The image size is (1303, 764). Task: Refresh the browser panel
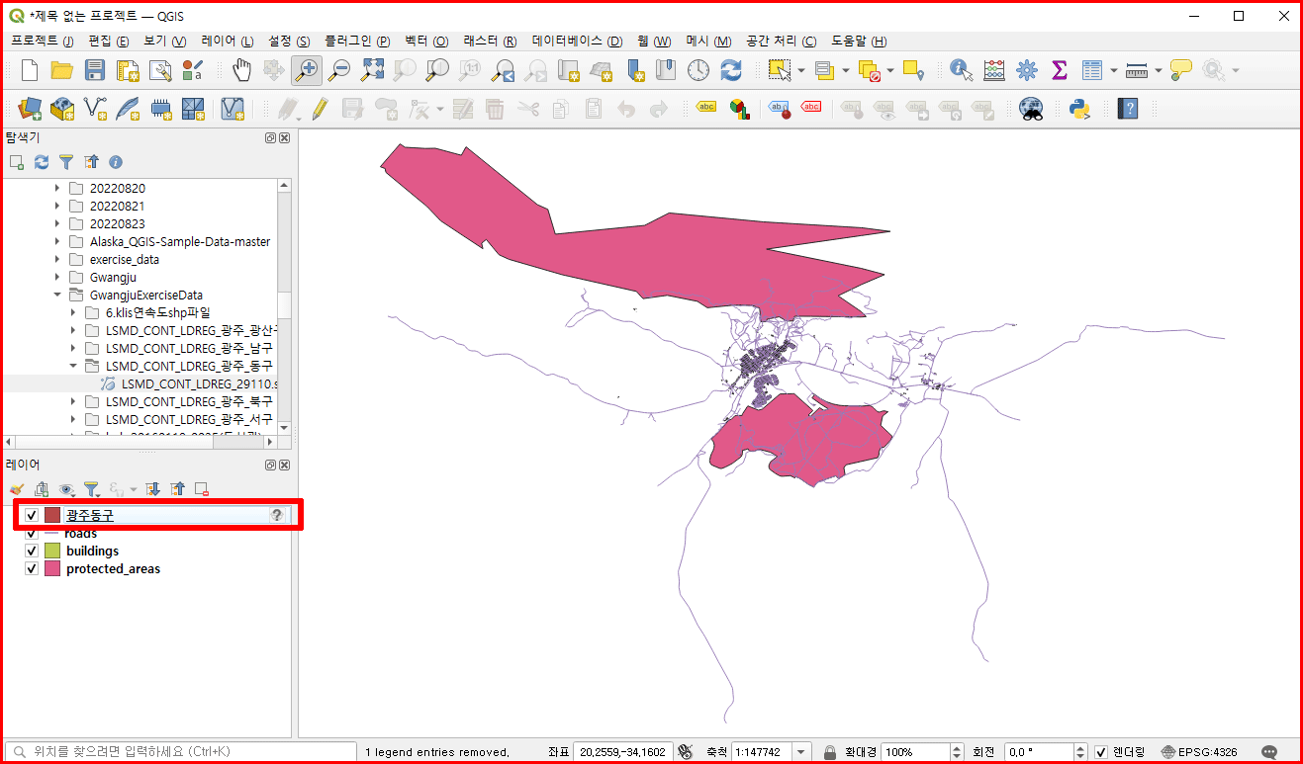tap(42, 162)
